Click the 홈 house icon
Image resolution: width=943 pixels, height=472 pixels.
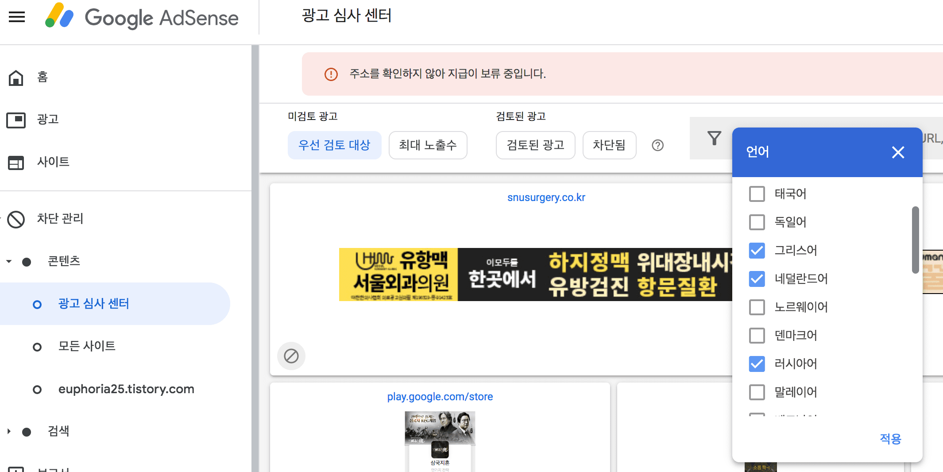pyautogui.click(x=16, y=77)
